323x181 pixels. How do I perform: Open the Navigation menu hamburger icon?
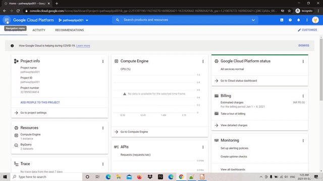[x=7, y=20]
